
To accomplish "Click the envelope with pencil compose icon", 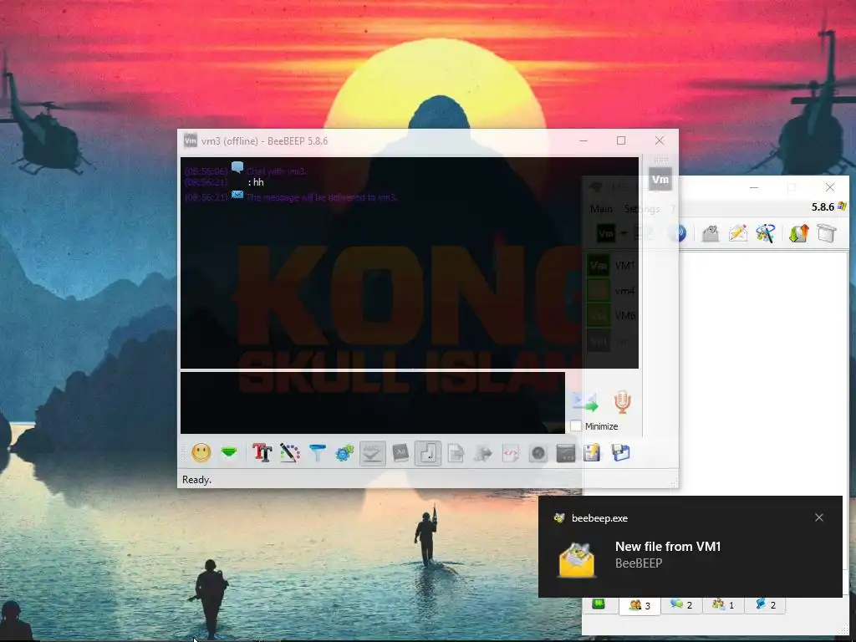I will point(737,233).
